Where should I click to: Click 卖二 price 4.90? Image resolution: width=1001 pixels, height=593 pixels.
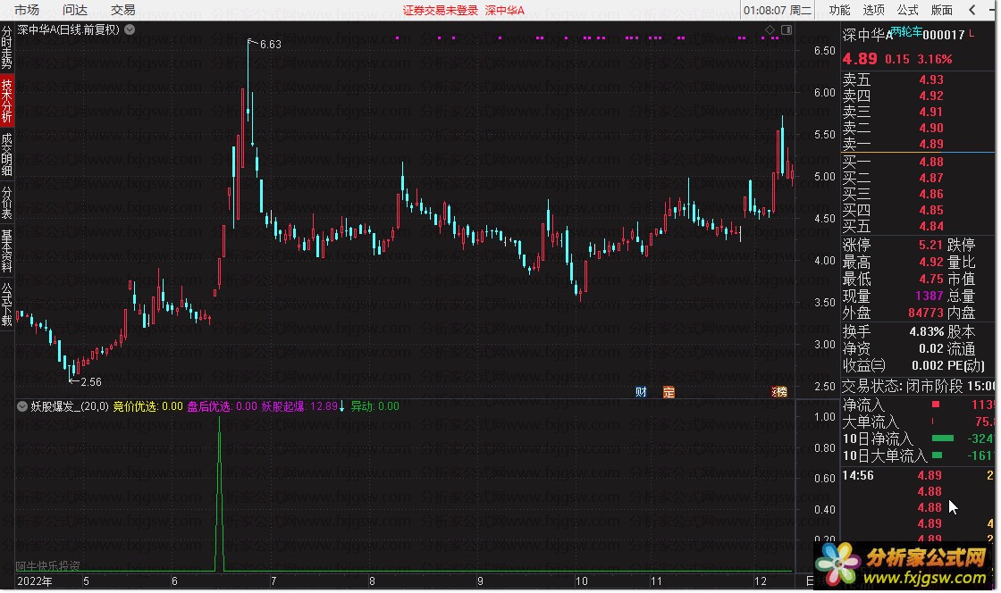tap(930, 128)
